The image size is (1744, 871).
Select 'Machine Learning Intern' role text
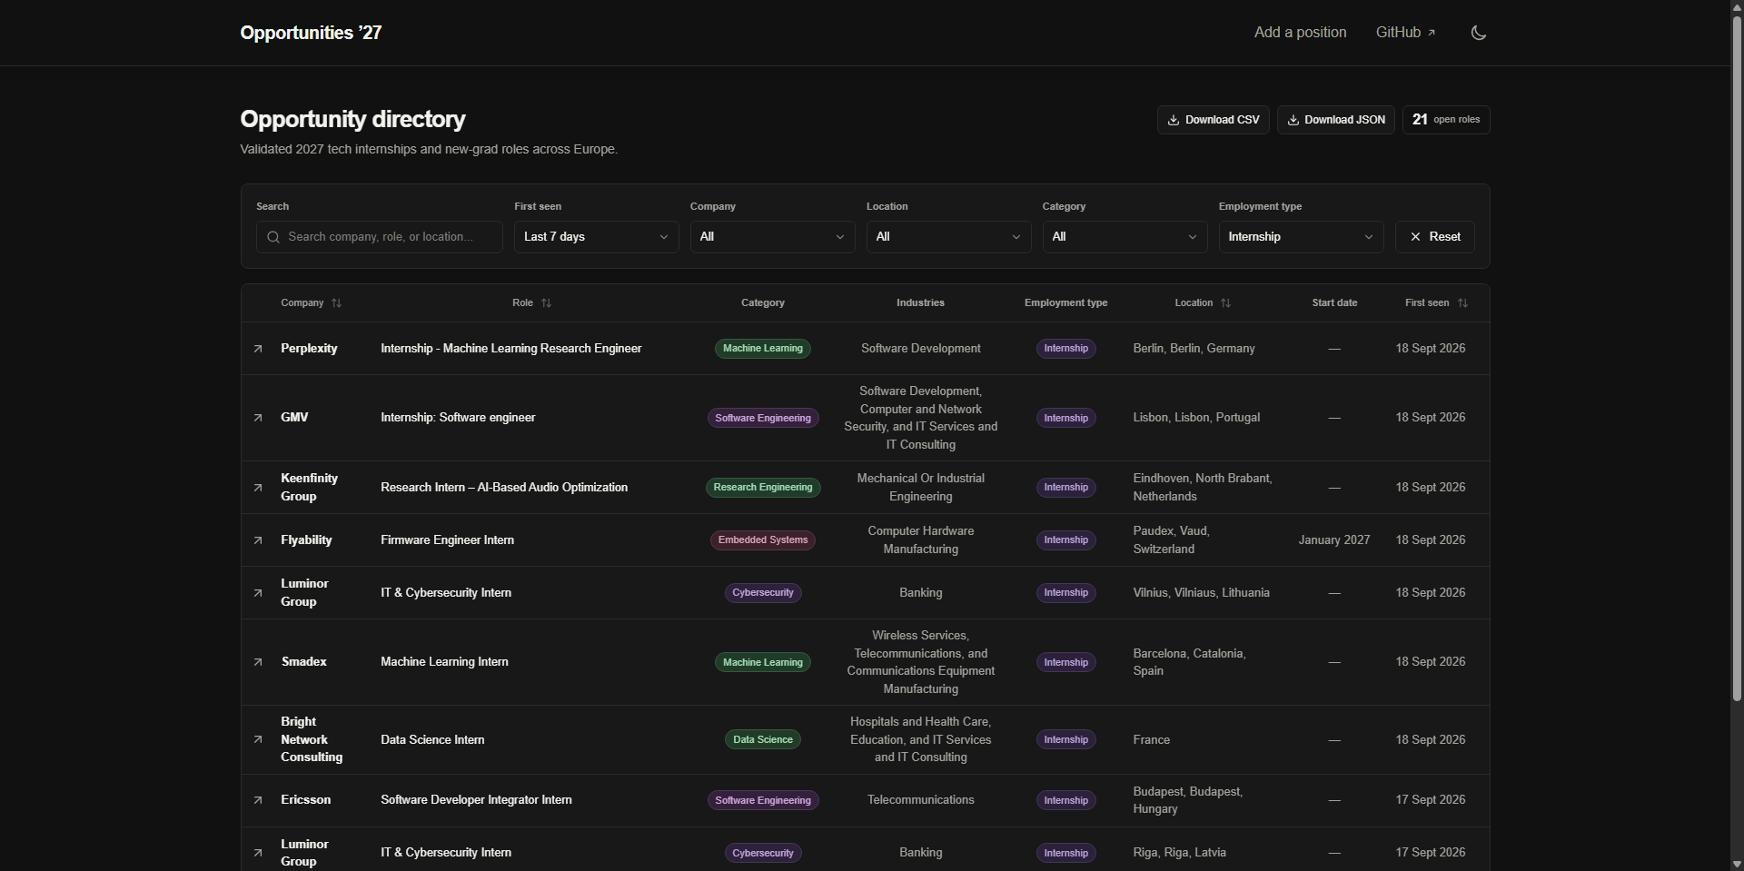coord(445,662)
